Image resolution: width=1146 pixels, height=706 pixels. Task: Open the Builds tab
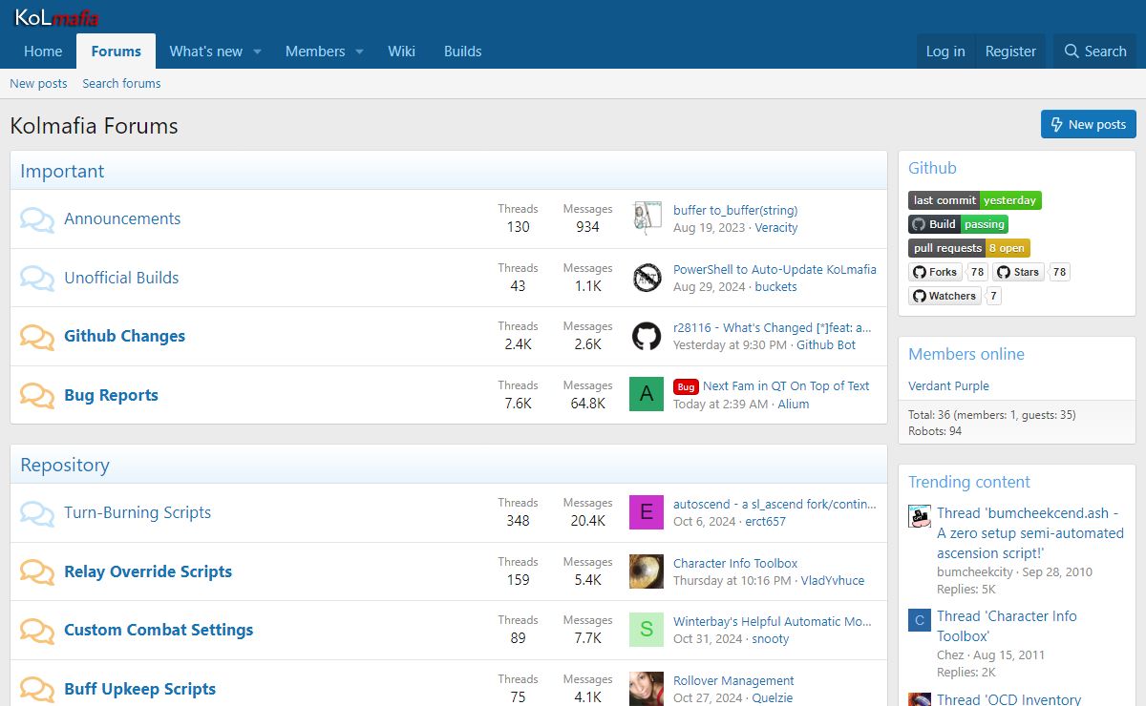click(463, 52)
